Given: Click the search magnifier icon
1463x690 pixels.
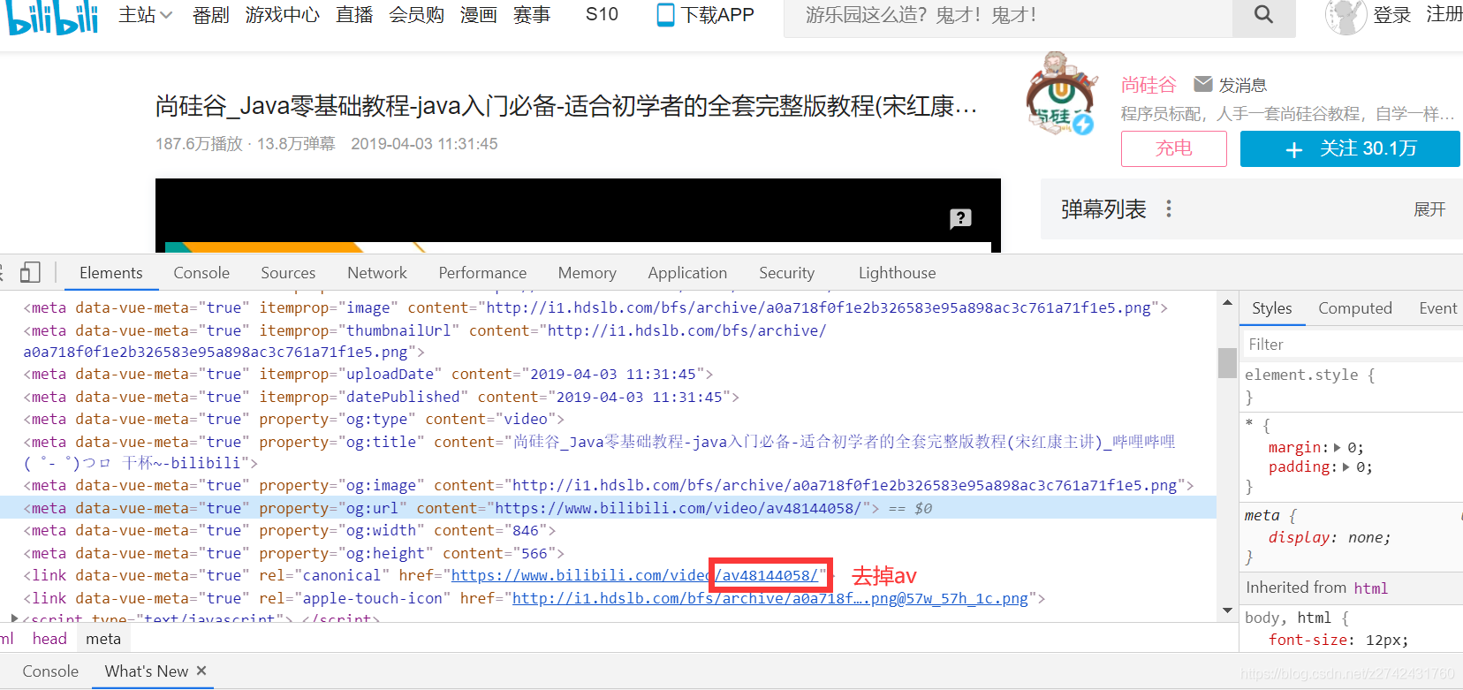Looking at the screenshot, I should [1263, 15].
